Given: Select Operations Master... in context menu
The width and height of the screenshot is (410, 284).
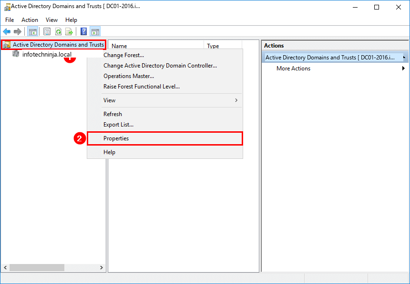Looking at the screenshot, I should pyautogui.click(x=165, y=76).
